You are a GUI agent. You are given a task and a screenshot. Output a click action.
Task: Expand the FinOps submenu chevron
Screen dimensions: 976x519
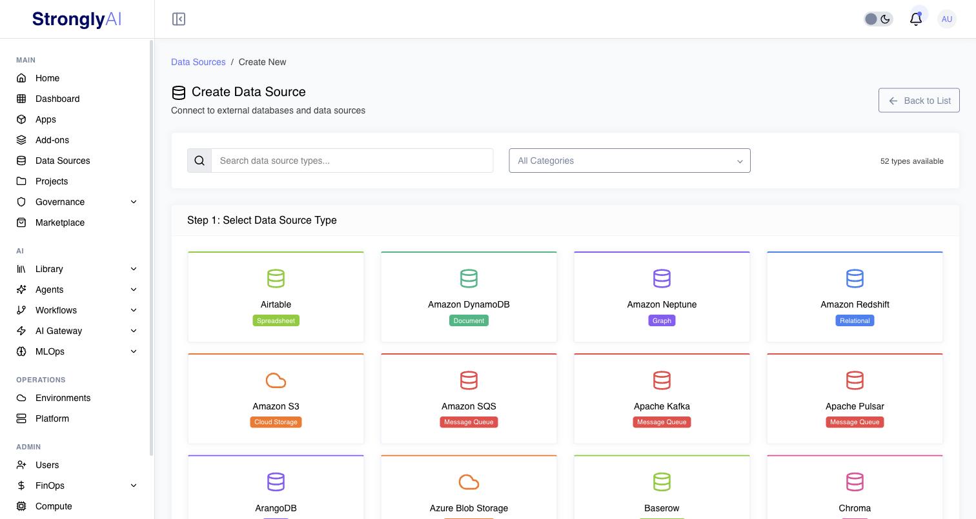tap(134, 485)
